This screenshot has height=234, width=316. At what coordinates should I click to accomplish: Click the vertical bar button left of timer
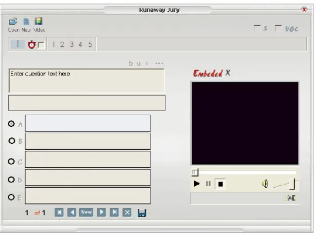(18, 44)
